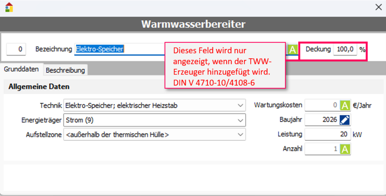This screenshot has height=196, width=386.
Task: Click the Allgemeine Daten section heading
Action: coord(39,87)
